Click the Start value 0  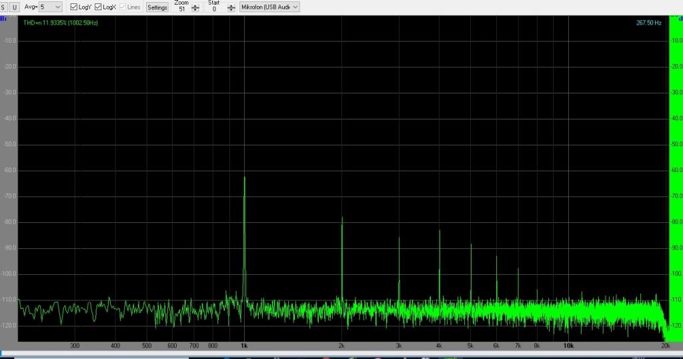click(214, 9)
